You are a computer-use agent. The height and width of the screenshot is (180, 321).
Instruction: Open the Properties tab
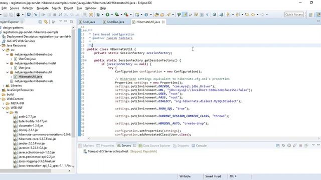point(105,145)
